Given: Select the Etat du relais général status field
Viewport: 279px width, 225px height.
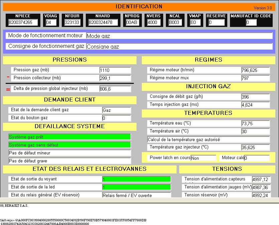Looking at the screenshot, I should pyautogui.click(x=136, y=195).
